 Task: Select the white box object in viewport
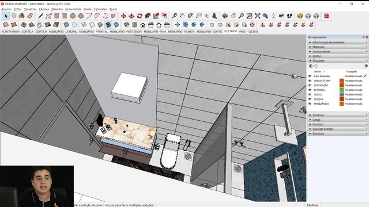point(129,88)
